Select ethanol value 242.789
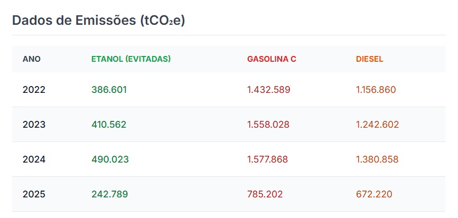 pyautogui.click(x=109, y=194)
